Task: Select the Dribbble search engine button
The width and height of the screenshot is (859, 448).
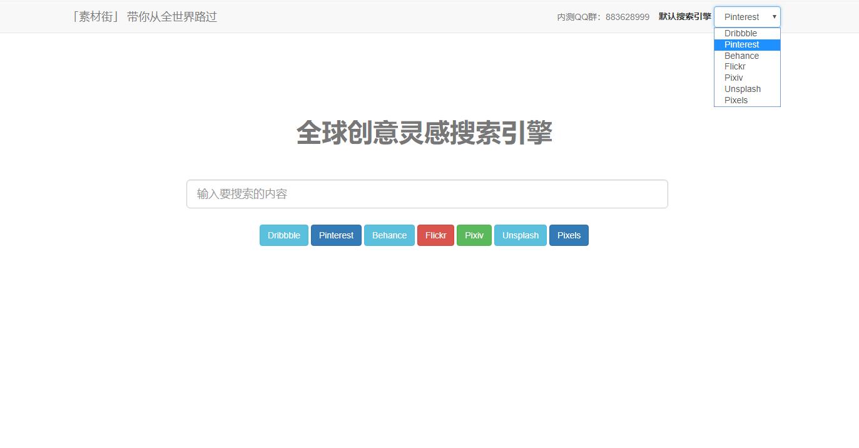Action: pyautogui.click(x=283, y=235)
